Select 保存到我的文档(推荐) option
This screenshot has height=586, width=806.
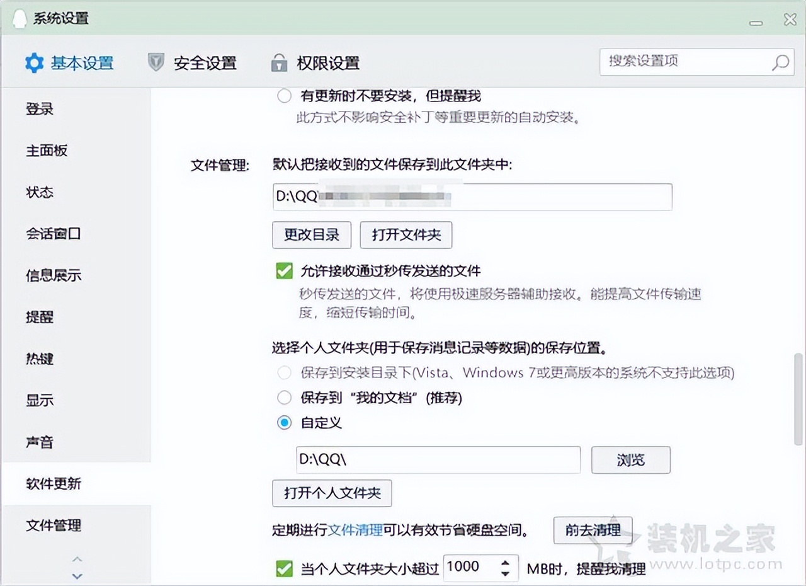tap(284, 398)
